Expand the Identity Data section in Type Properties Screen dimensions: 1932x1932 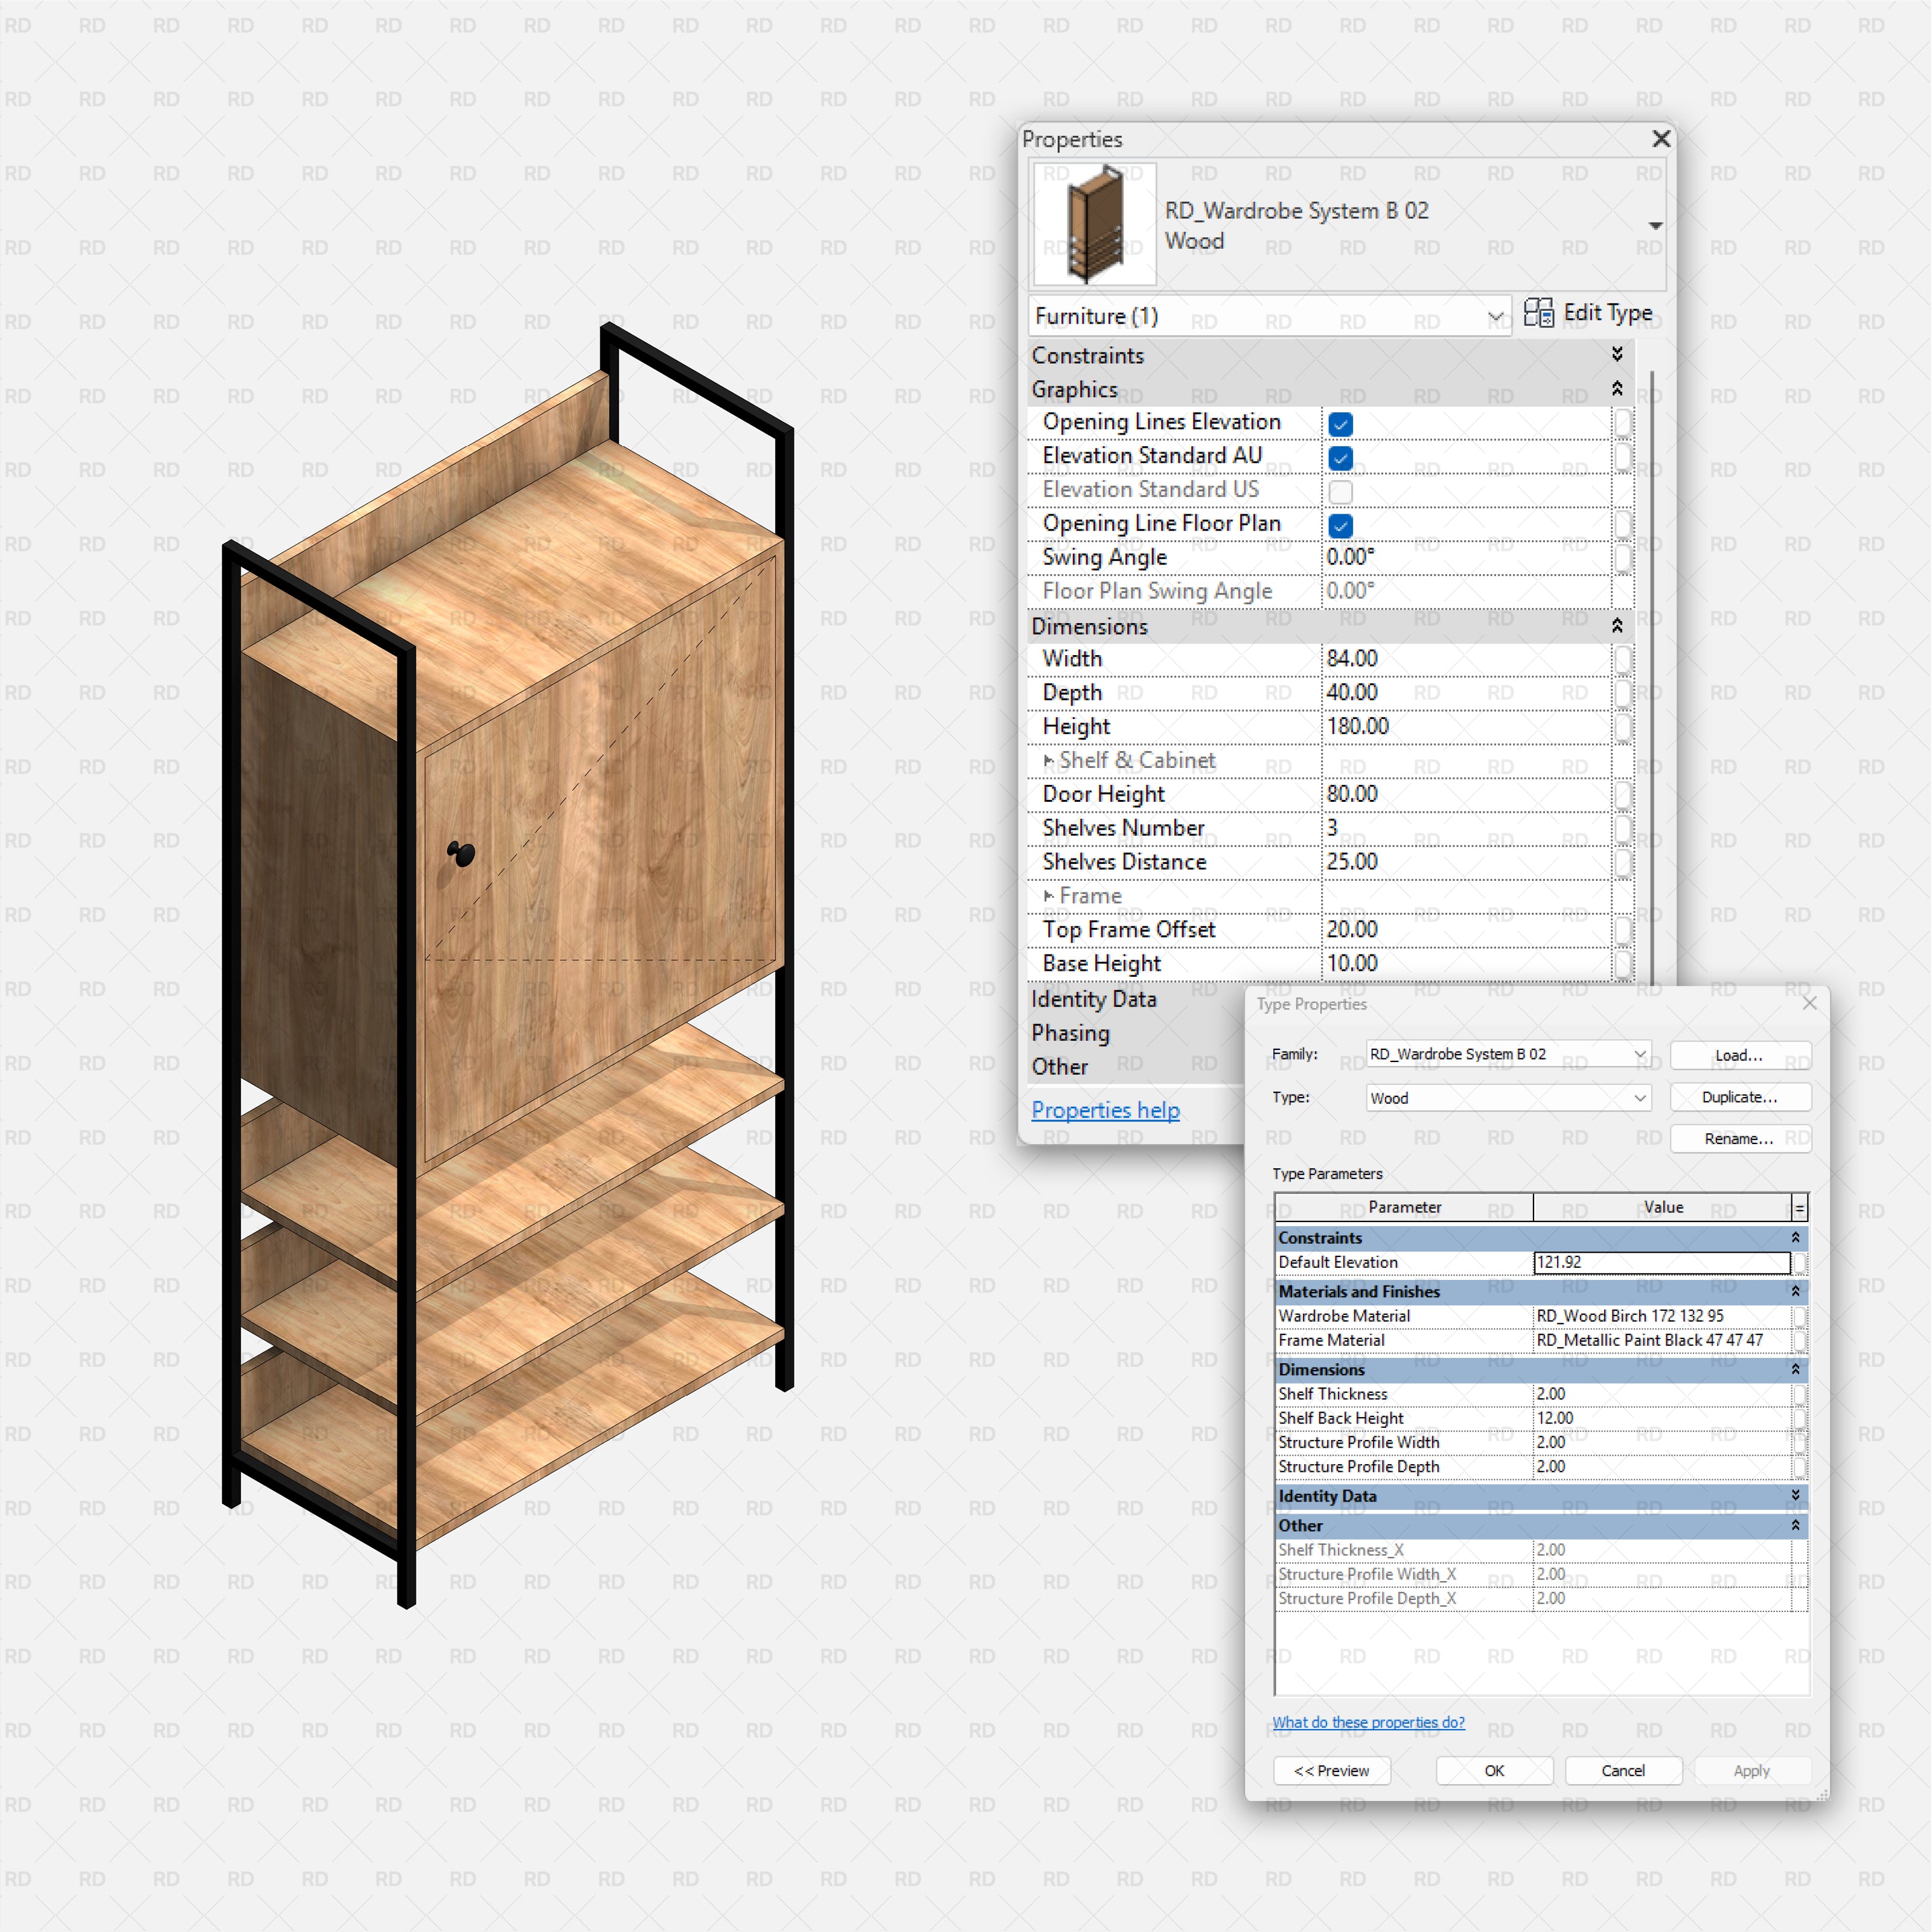click(x=1795, y=1496)
